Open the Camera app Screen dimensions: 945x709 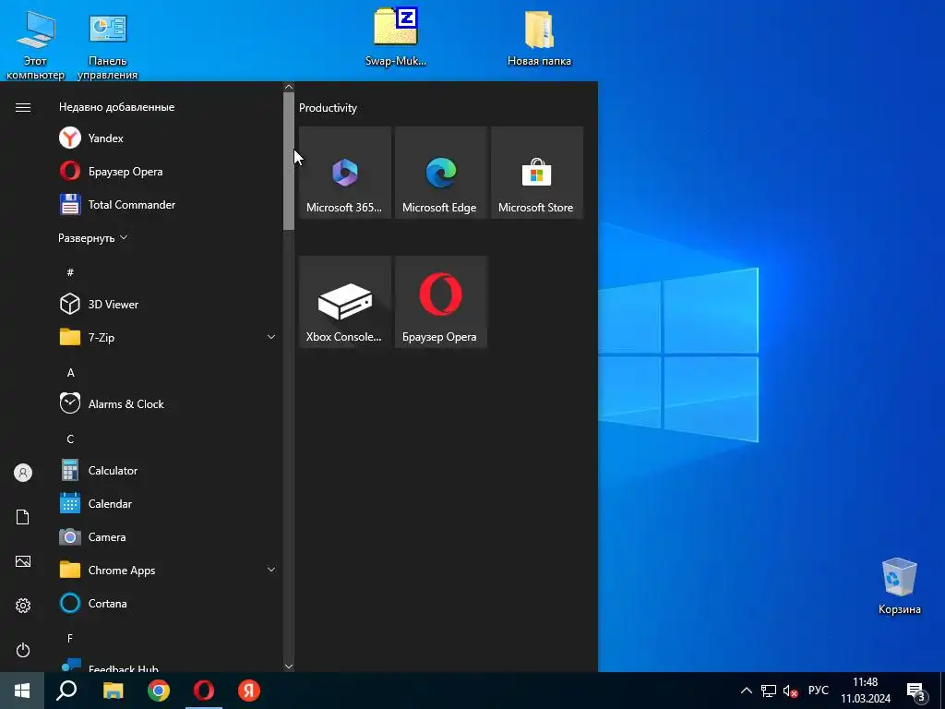click(166, 536)
